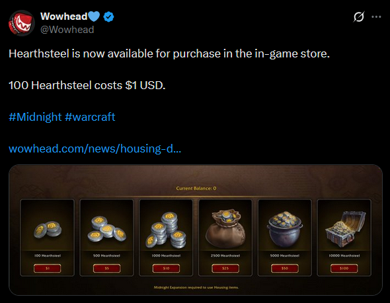
Task: Click the $25 purchase button
Action: pyautogui.click(x=225, y=268)
